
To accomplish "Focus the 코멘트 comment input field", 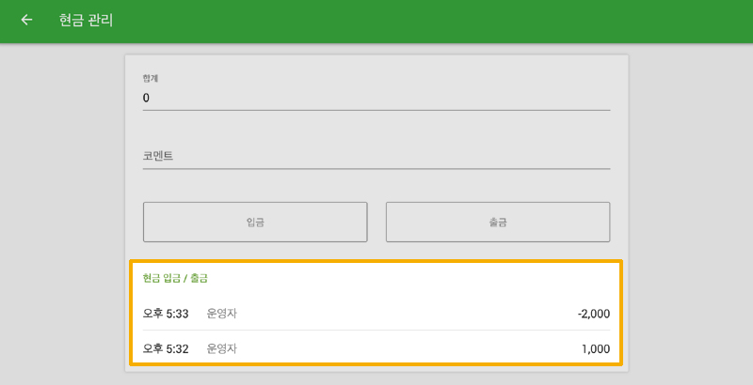I will tap(376, 156).
